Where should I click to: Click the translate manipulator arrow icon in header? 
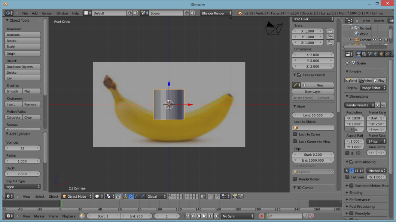point(131,196)
